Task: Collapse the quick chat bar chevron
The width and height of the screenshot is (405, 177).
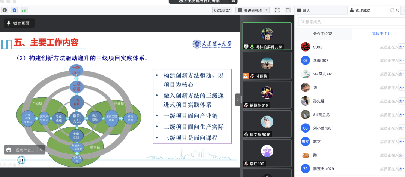Action: pos(41,150)
